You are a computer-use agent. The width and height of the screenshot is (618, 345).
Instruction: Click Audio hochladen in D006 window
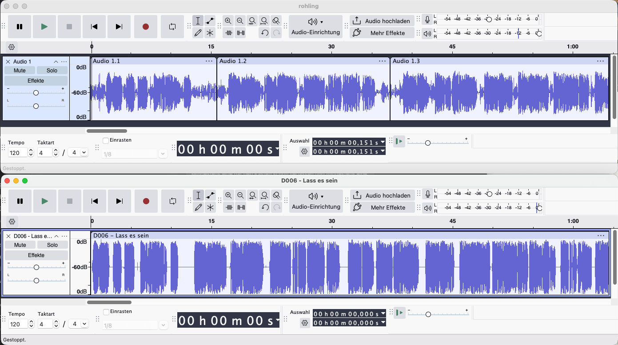(x=383, y=195)
